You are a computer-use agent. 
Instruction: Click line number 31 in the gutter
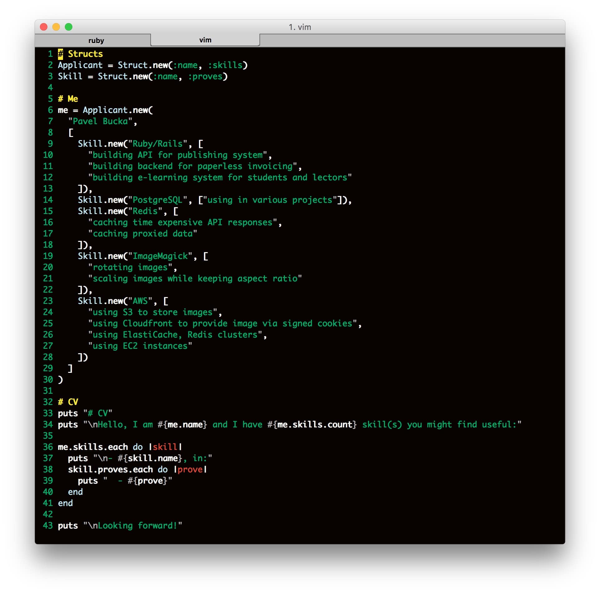tap(48, 391)
